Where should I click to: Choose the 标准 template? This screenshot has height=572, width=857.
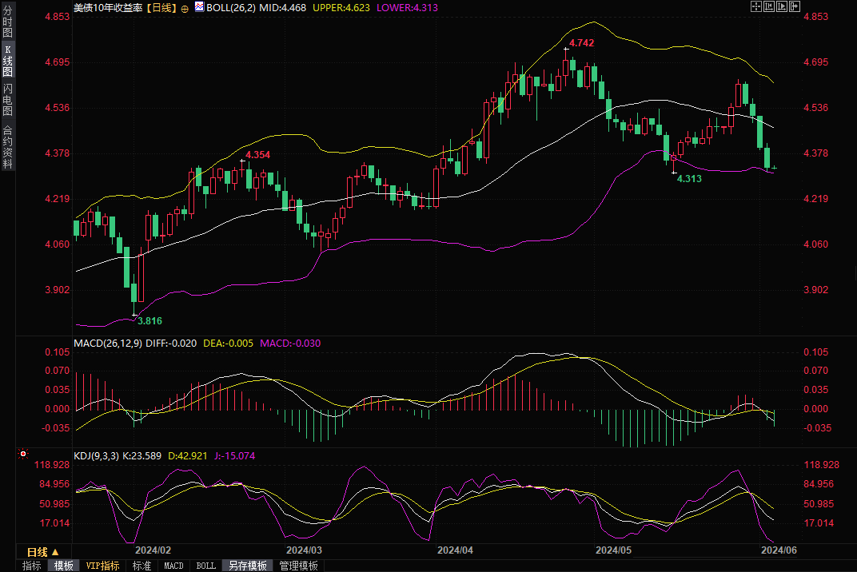pyautogui.click(x=142, y=566)
